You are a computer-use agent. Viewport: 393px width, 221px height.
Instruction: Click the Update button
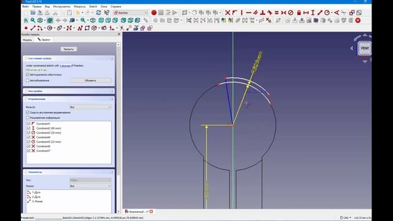click(x=90, y=80)
